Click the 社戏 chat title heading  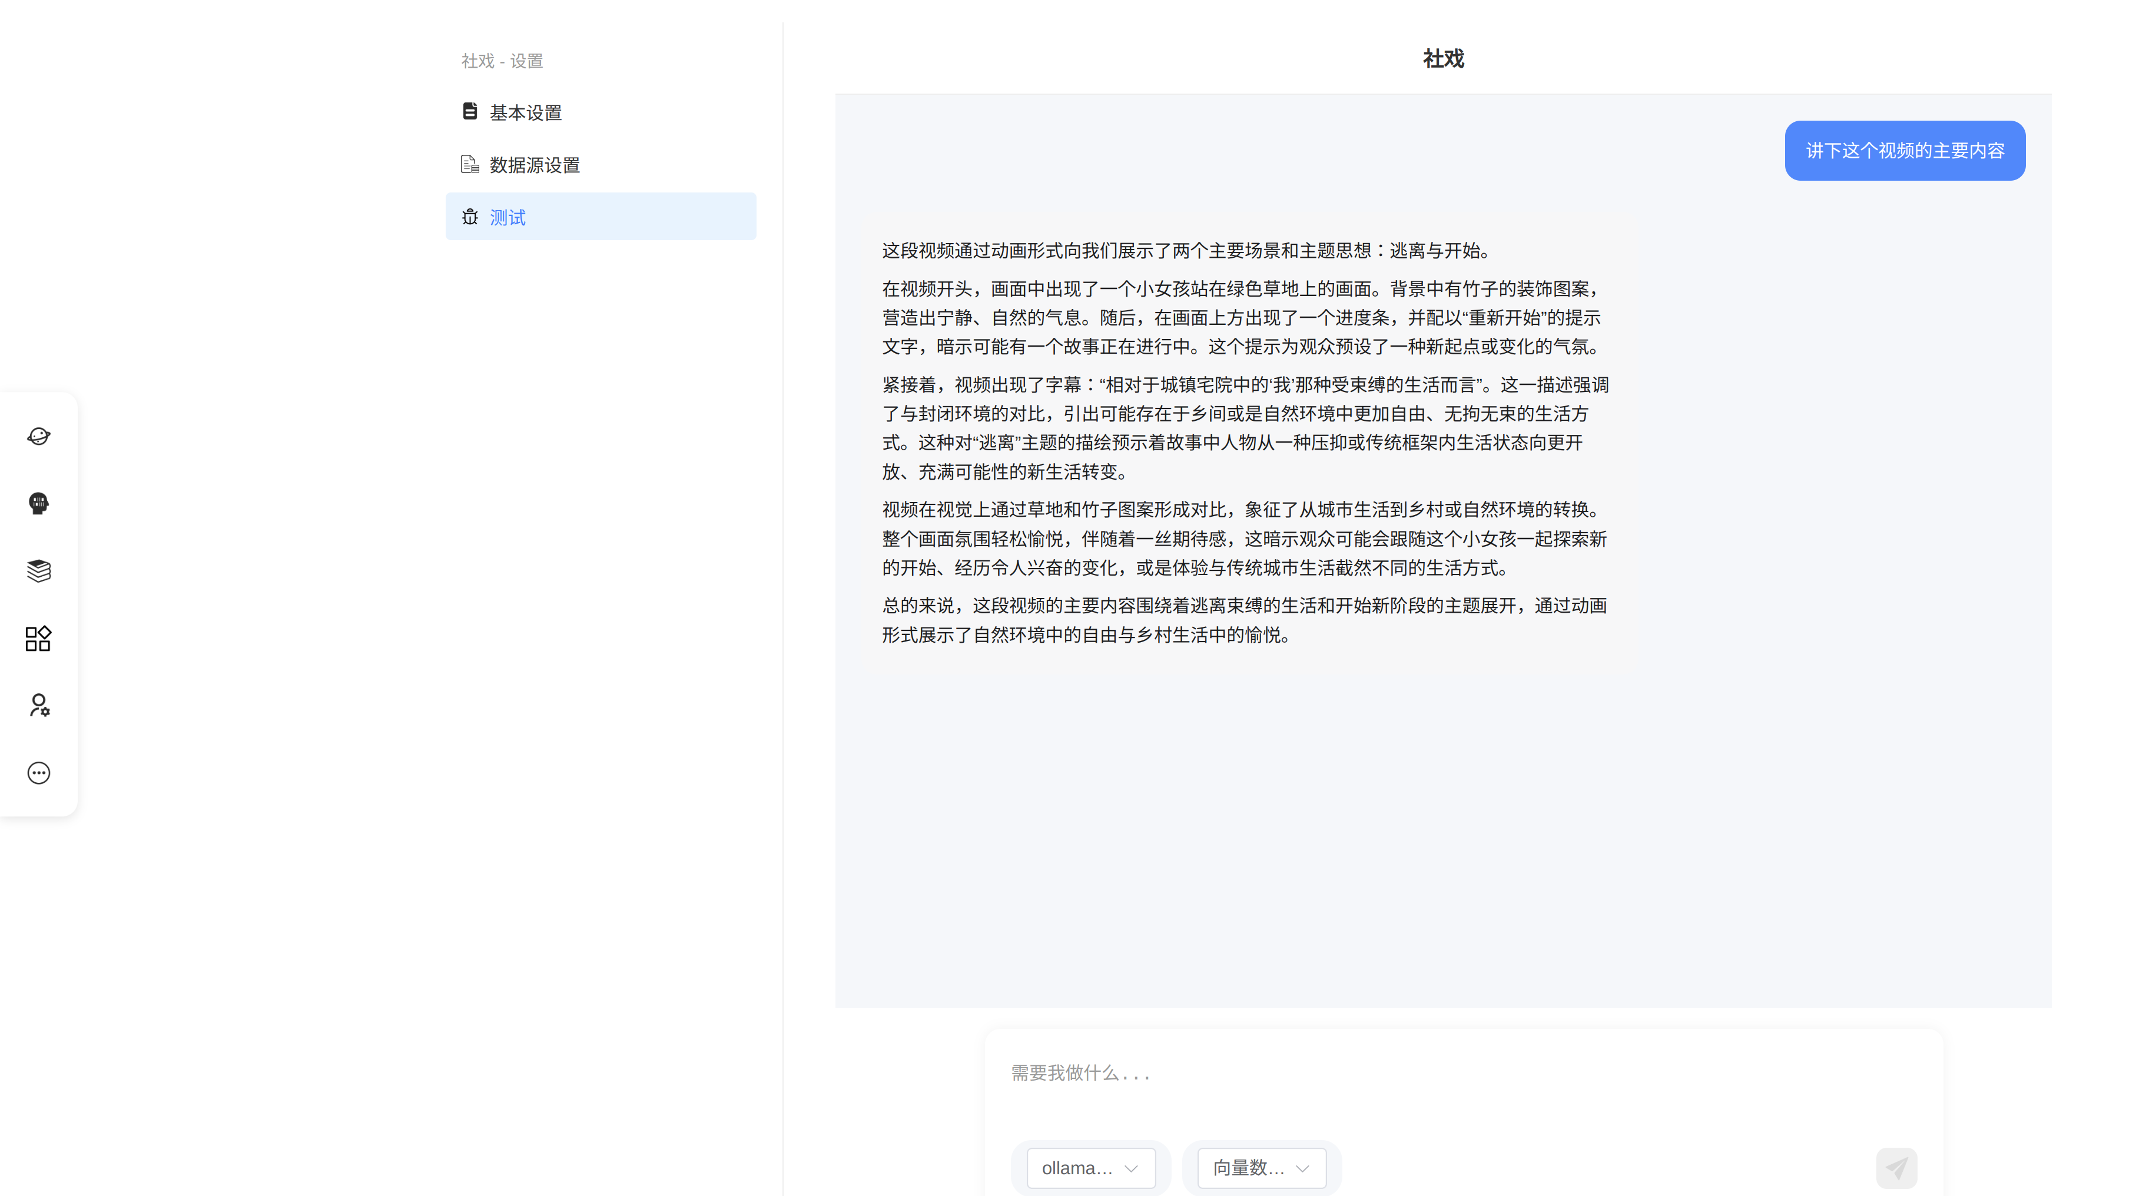click(1443, 59)
